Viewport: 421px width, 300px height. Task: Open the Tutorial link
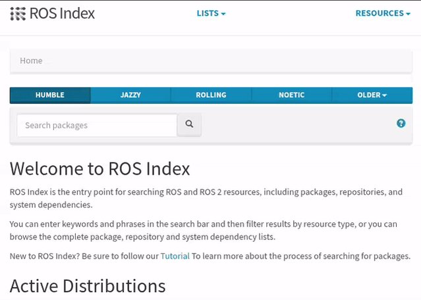[x=175, y=257]
